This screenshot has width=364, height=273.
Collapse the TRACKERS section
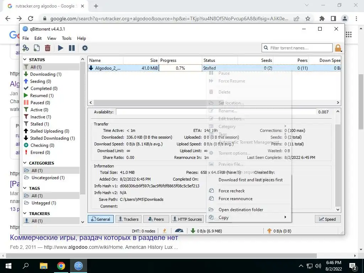tap(25, 213)
